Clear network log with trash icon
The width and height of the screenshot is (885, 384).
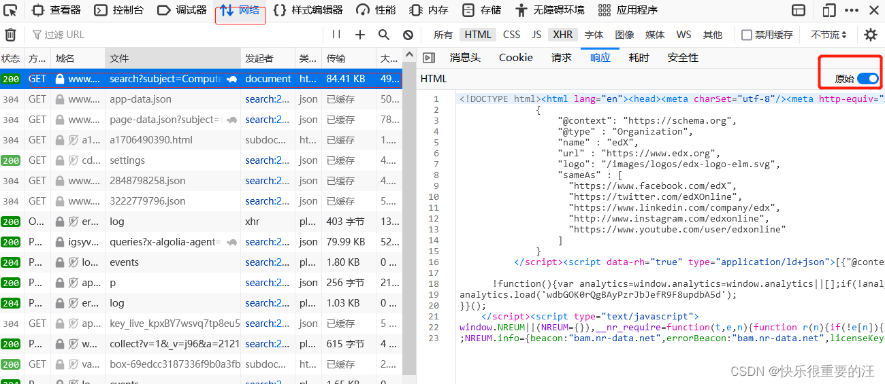11,35
